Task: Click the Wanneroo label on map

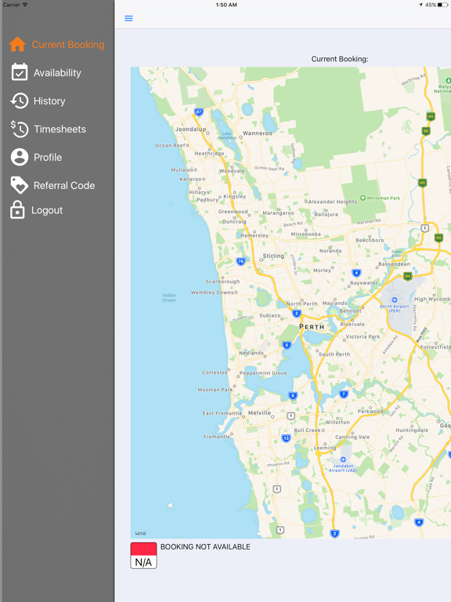Action: 258,133
